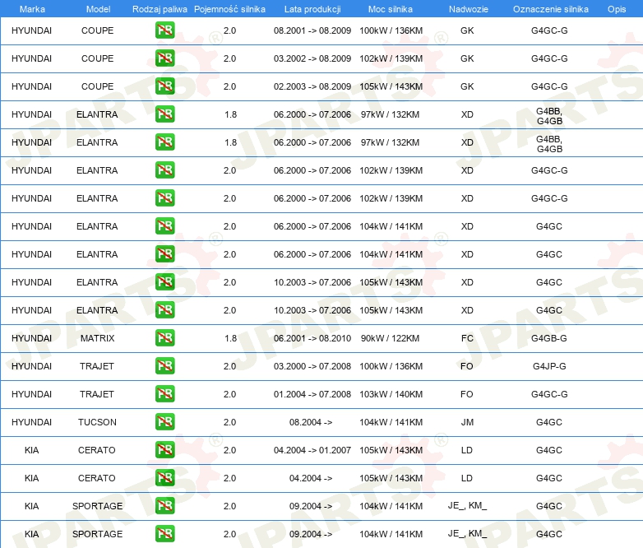Image resolution: width=643 pixels, height=548 pixels.
Task: Click HYUNDAI in the TUCSON row
Action: tap(31, 422)
